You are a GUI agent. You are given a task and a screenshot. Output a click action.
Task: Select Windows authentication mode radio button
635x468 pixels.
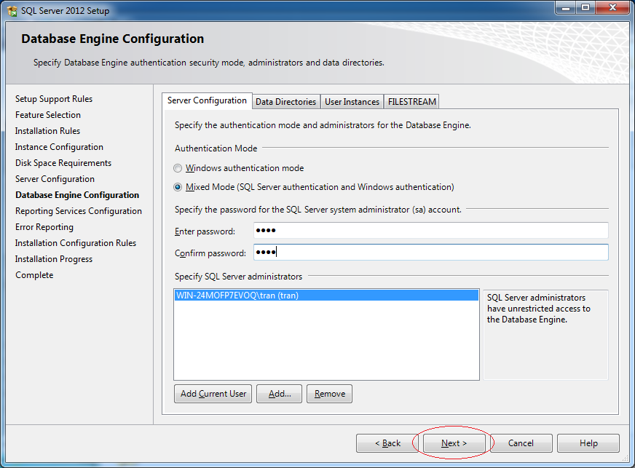click(178, 168)
